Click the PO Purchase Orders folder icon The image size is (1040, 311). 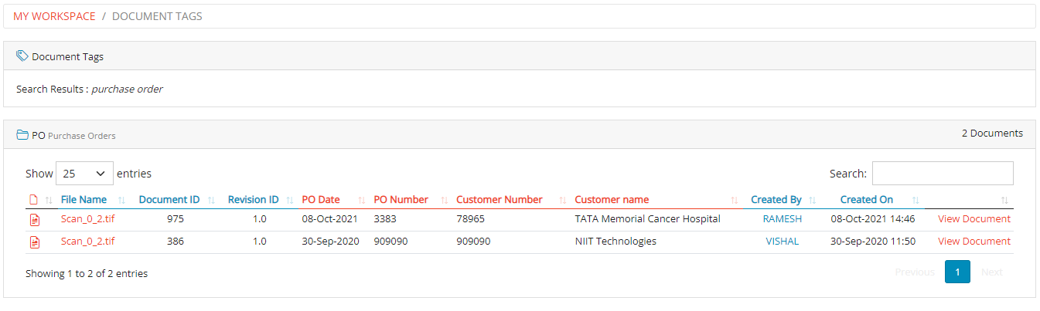(x=22, y=135)
